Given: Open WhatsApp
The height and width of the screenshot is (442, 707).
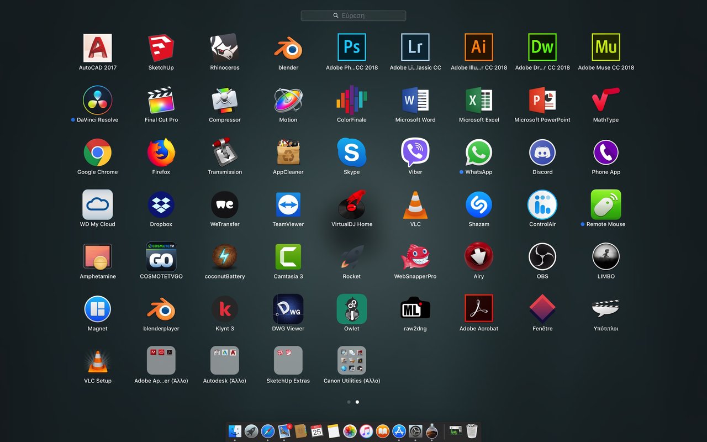Looking at the screenshot, I should coord(479,152).
